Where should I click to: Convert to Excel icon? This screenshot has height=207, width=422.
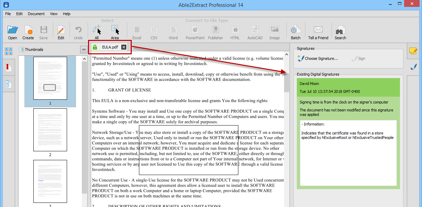[x=137, y=30]
